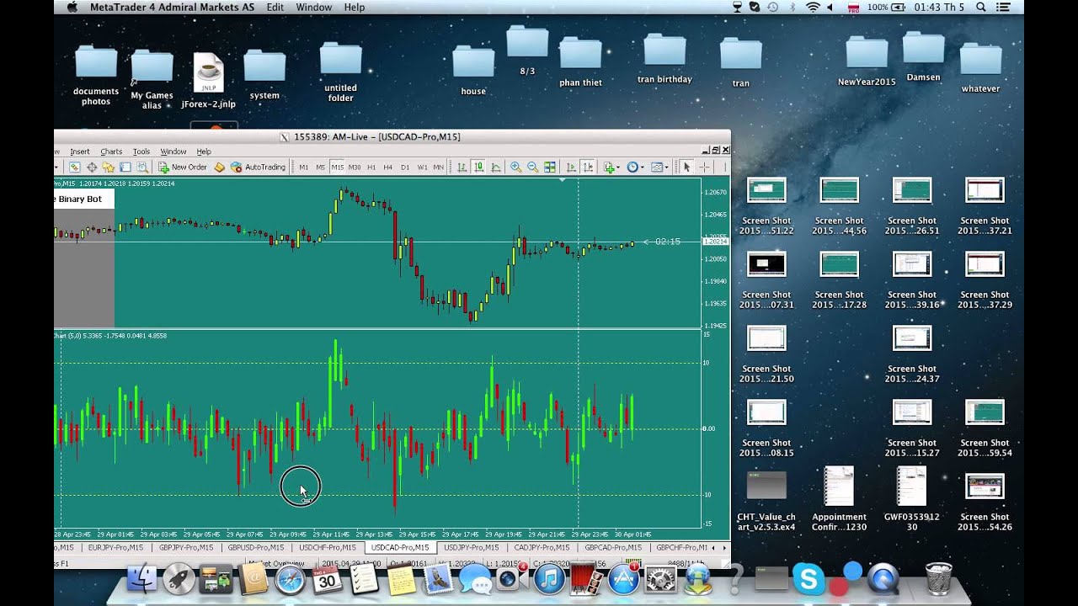Switch to the USDCHF-Pro,M15 chart tab
Viewport: 1078px width, 606px height.
(327, 547)
